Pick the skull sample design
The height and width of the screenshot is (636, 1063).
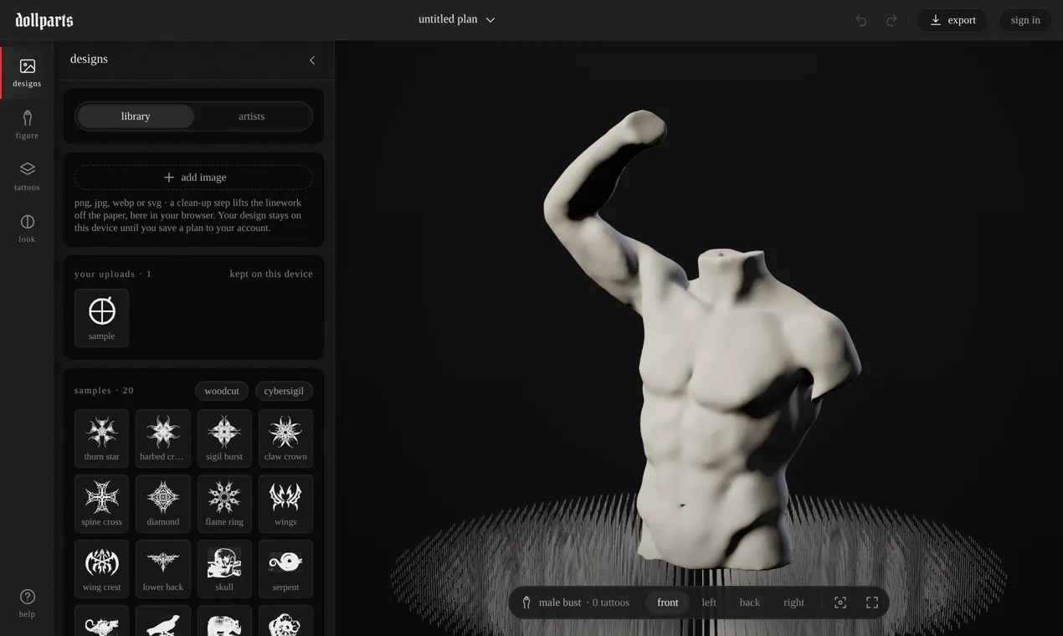pos(224,569)
